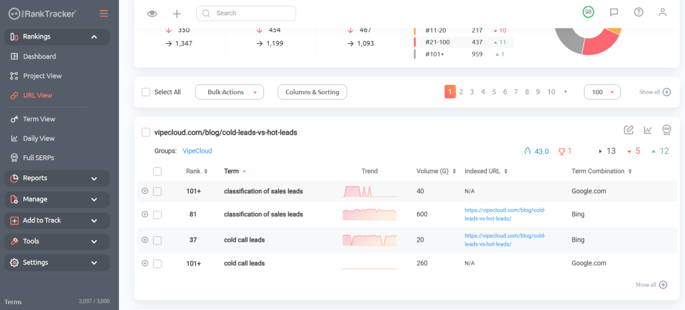Click the edit pencil icon for vipecloud URL
Image resolution: width=685 pixels, height=310 pixels.
pyautogui.click(x=628, y=129)
